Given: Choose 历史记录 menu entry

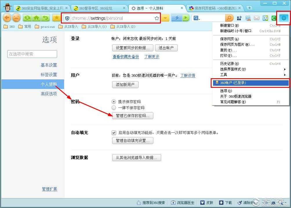Looking at the screenshot, I should pyautogui.click(x=250, y=64).
